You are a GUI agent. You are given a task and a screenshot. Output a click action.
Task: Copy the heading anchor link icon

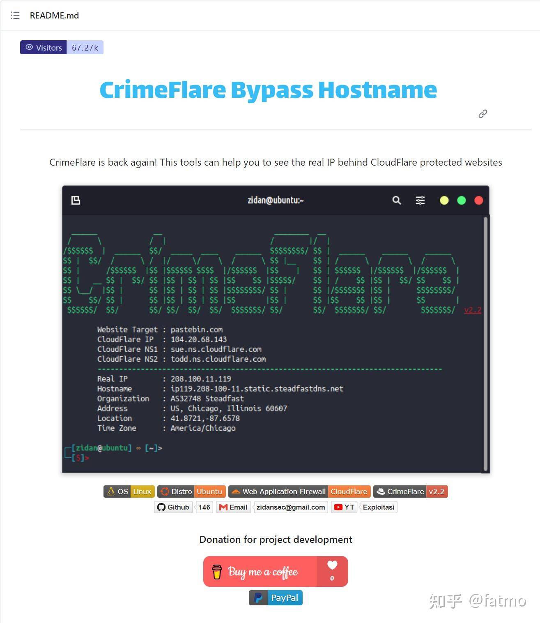tap(483, 114)
